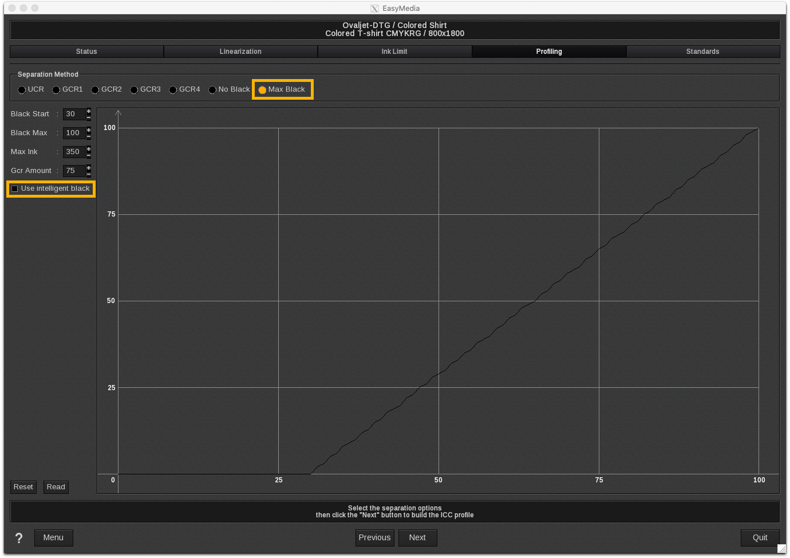Select No Black separation method
790x558 pixels.
[x=212, y=90]
